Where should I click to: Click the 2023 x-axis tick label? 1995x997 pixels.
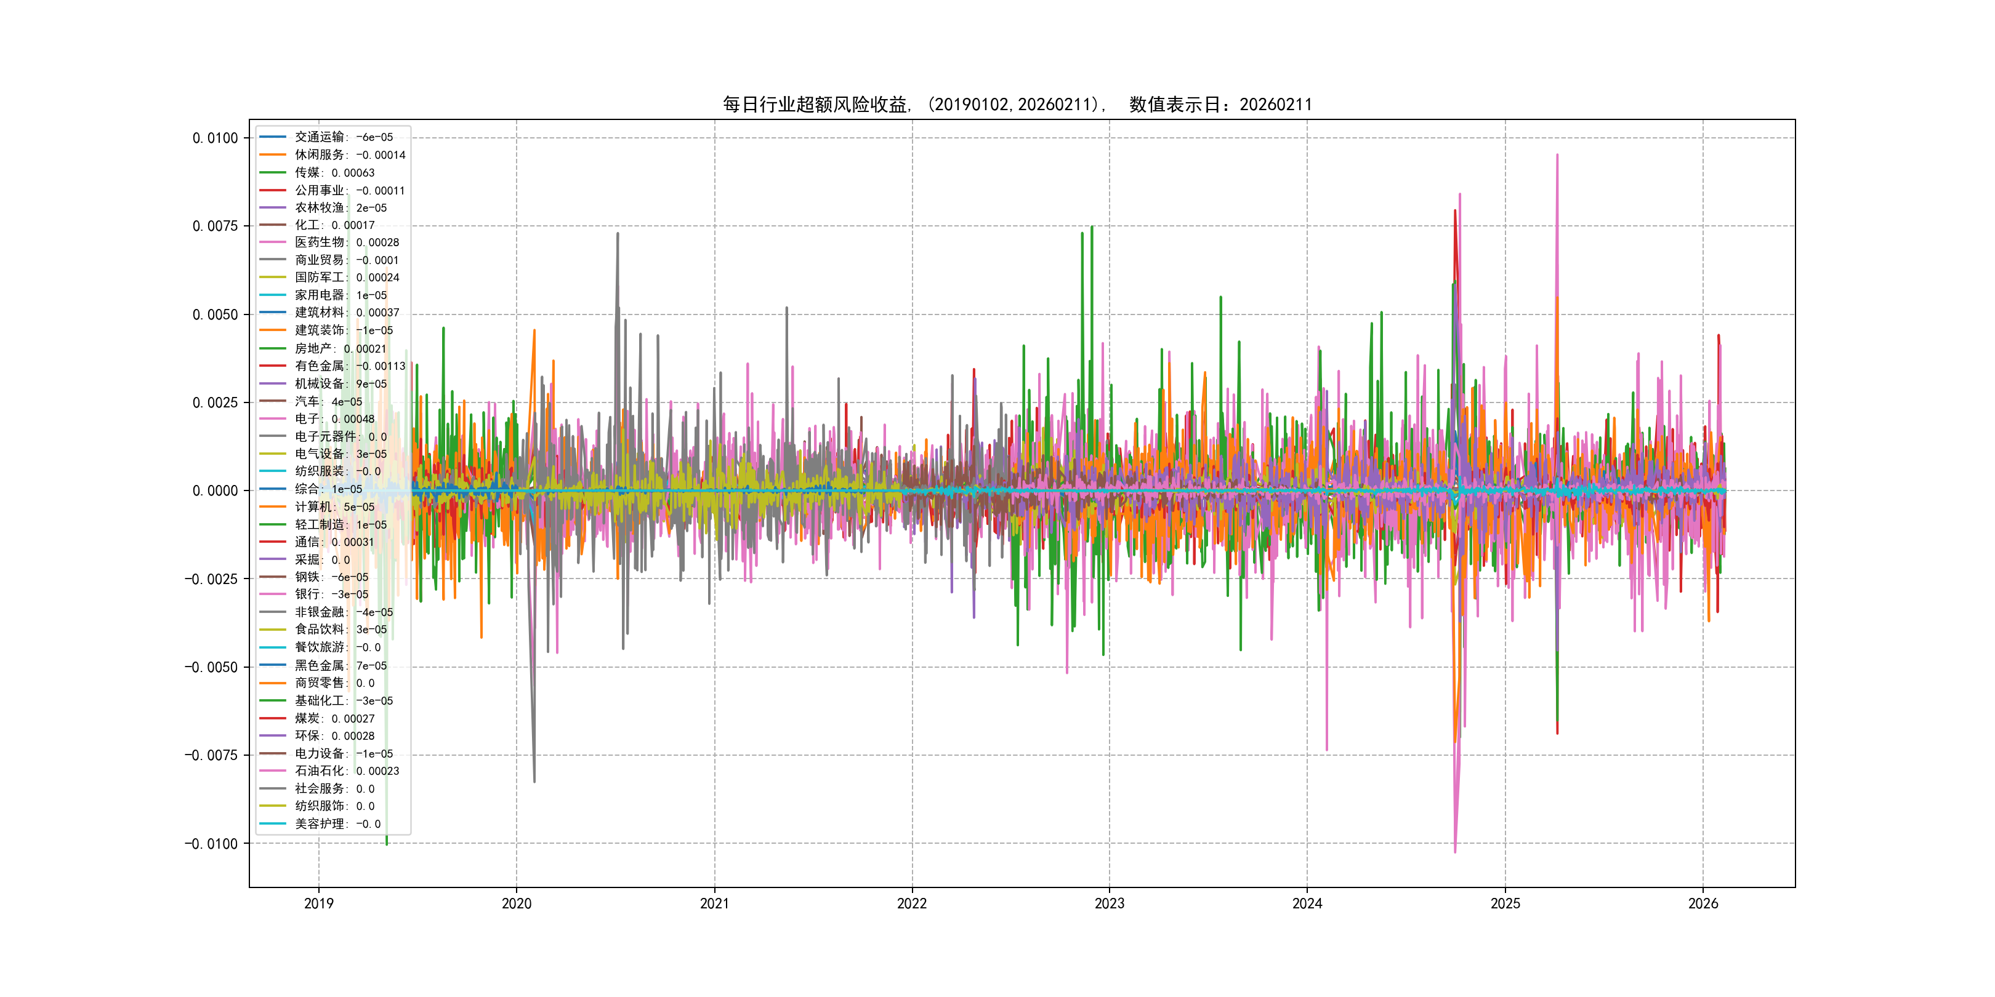1109,903
